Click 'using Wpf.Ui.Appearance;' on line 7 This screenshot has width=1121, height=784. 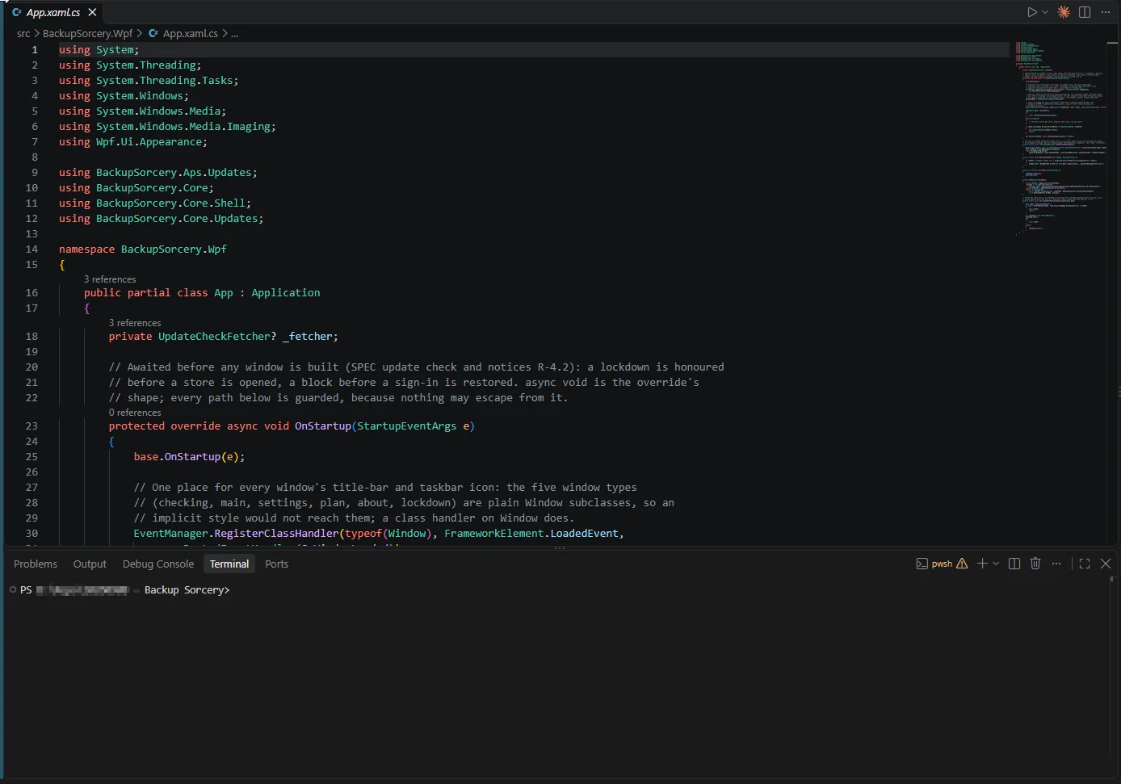(x=133, y=142)
